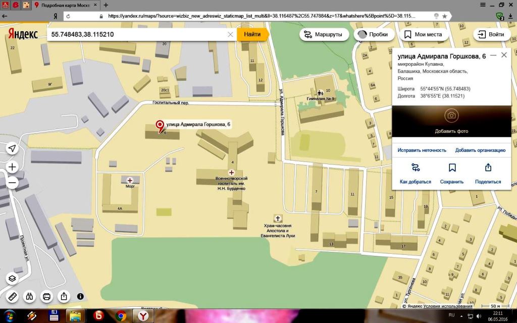Click Войти to sign in
This screenshot has width=517, height=323.
point(491,34)
